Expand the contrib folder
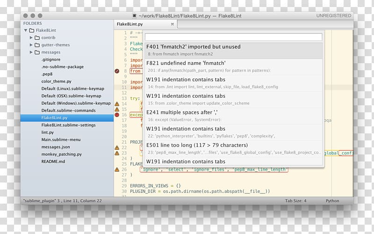The image size is (374, 234). tap(31, 38)
